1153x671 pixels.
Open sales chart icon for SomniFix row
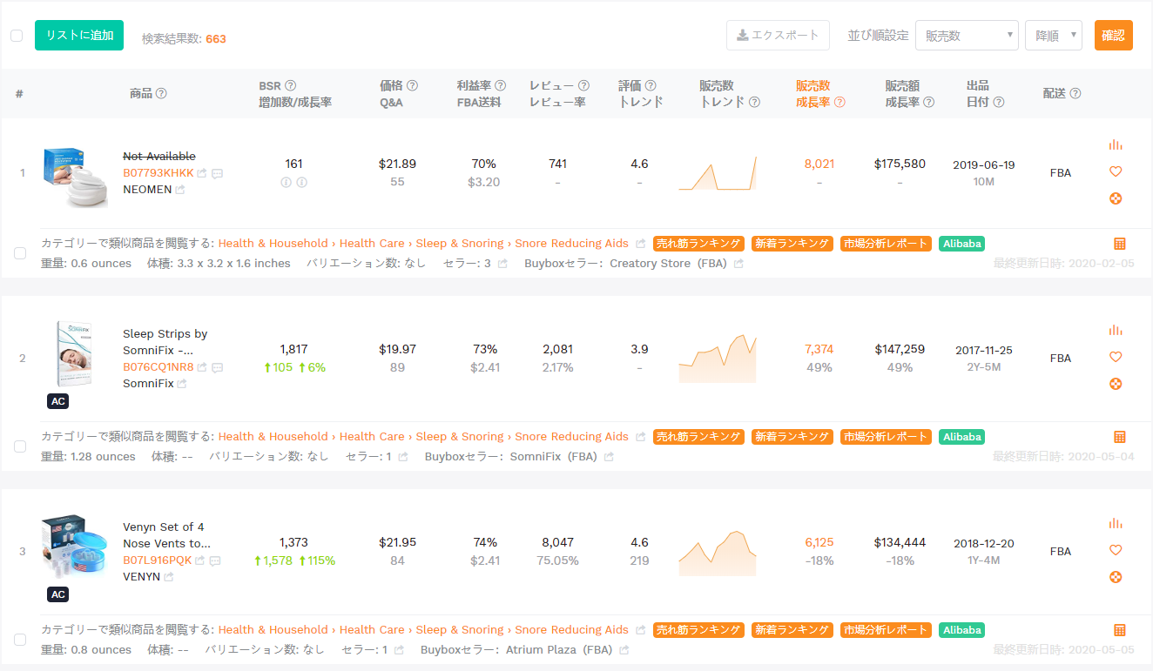(x=1116, y=330)
